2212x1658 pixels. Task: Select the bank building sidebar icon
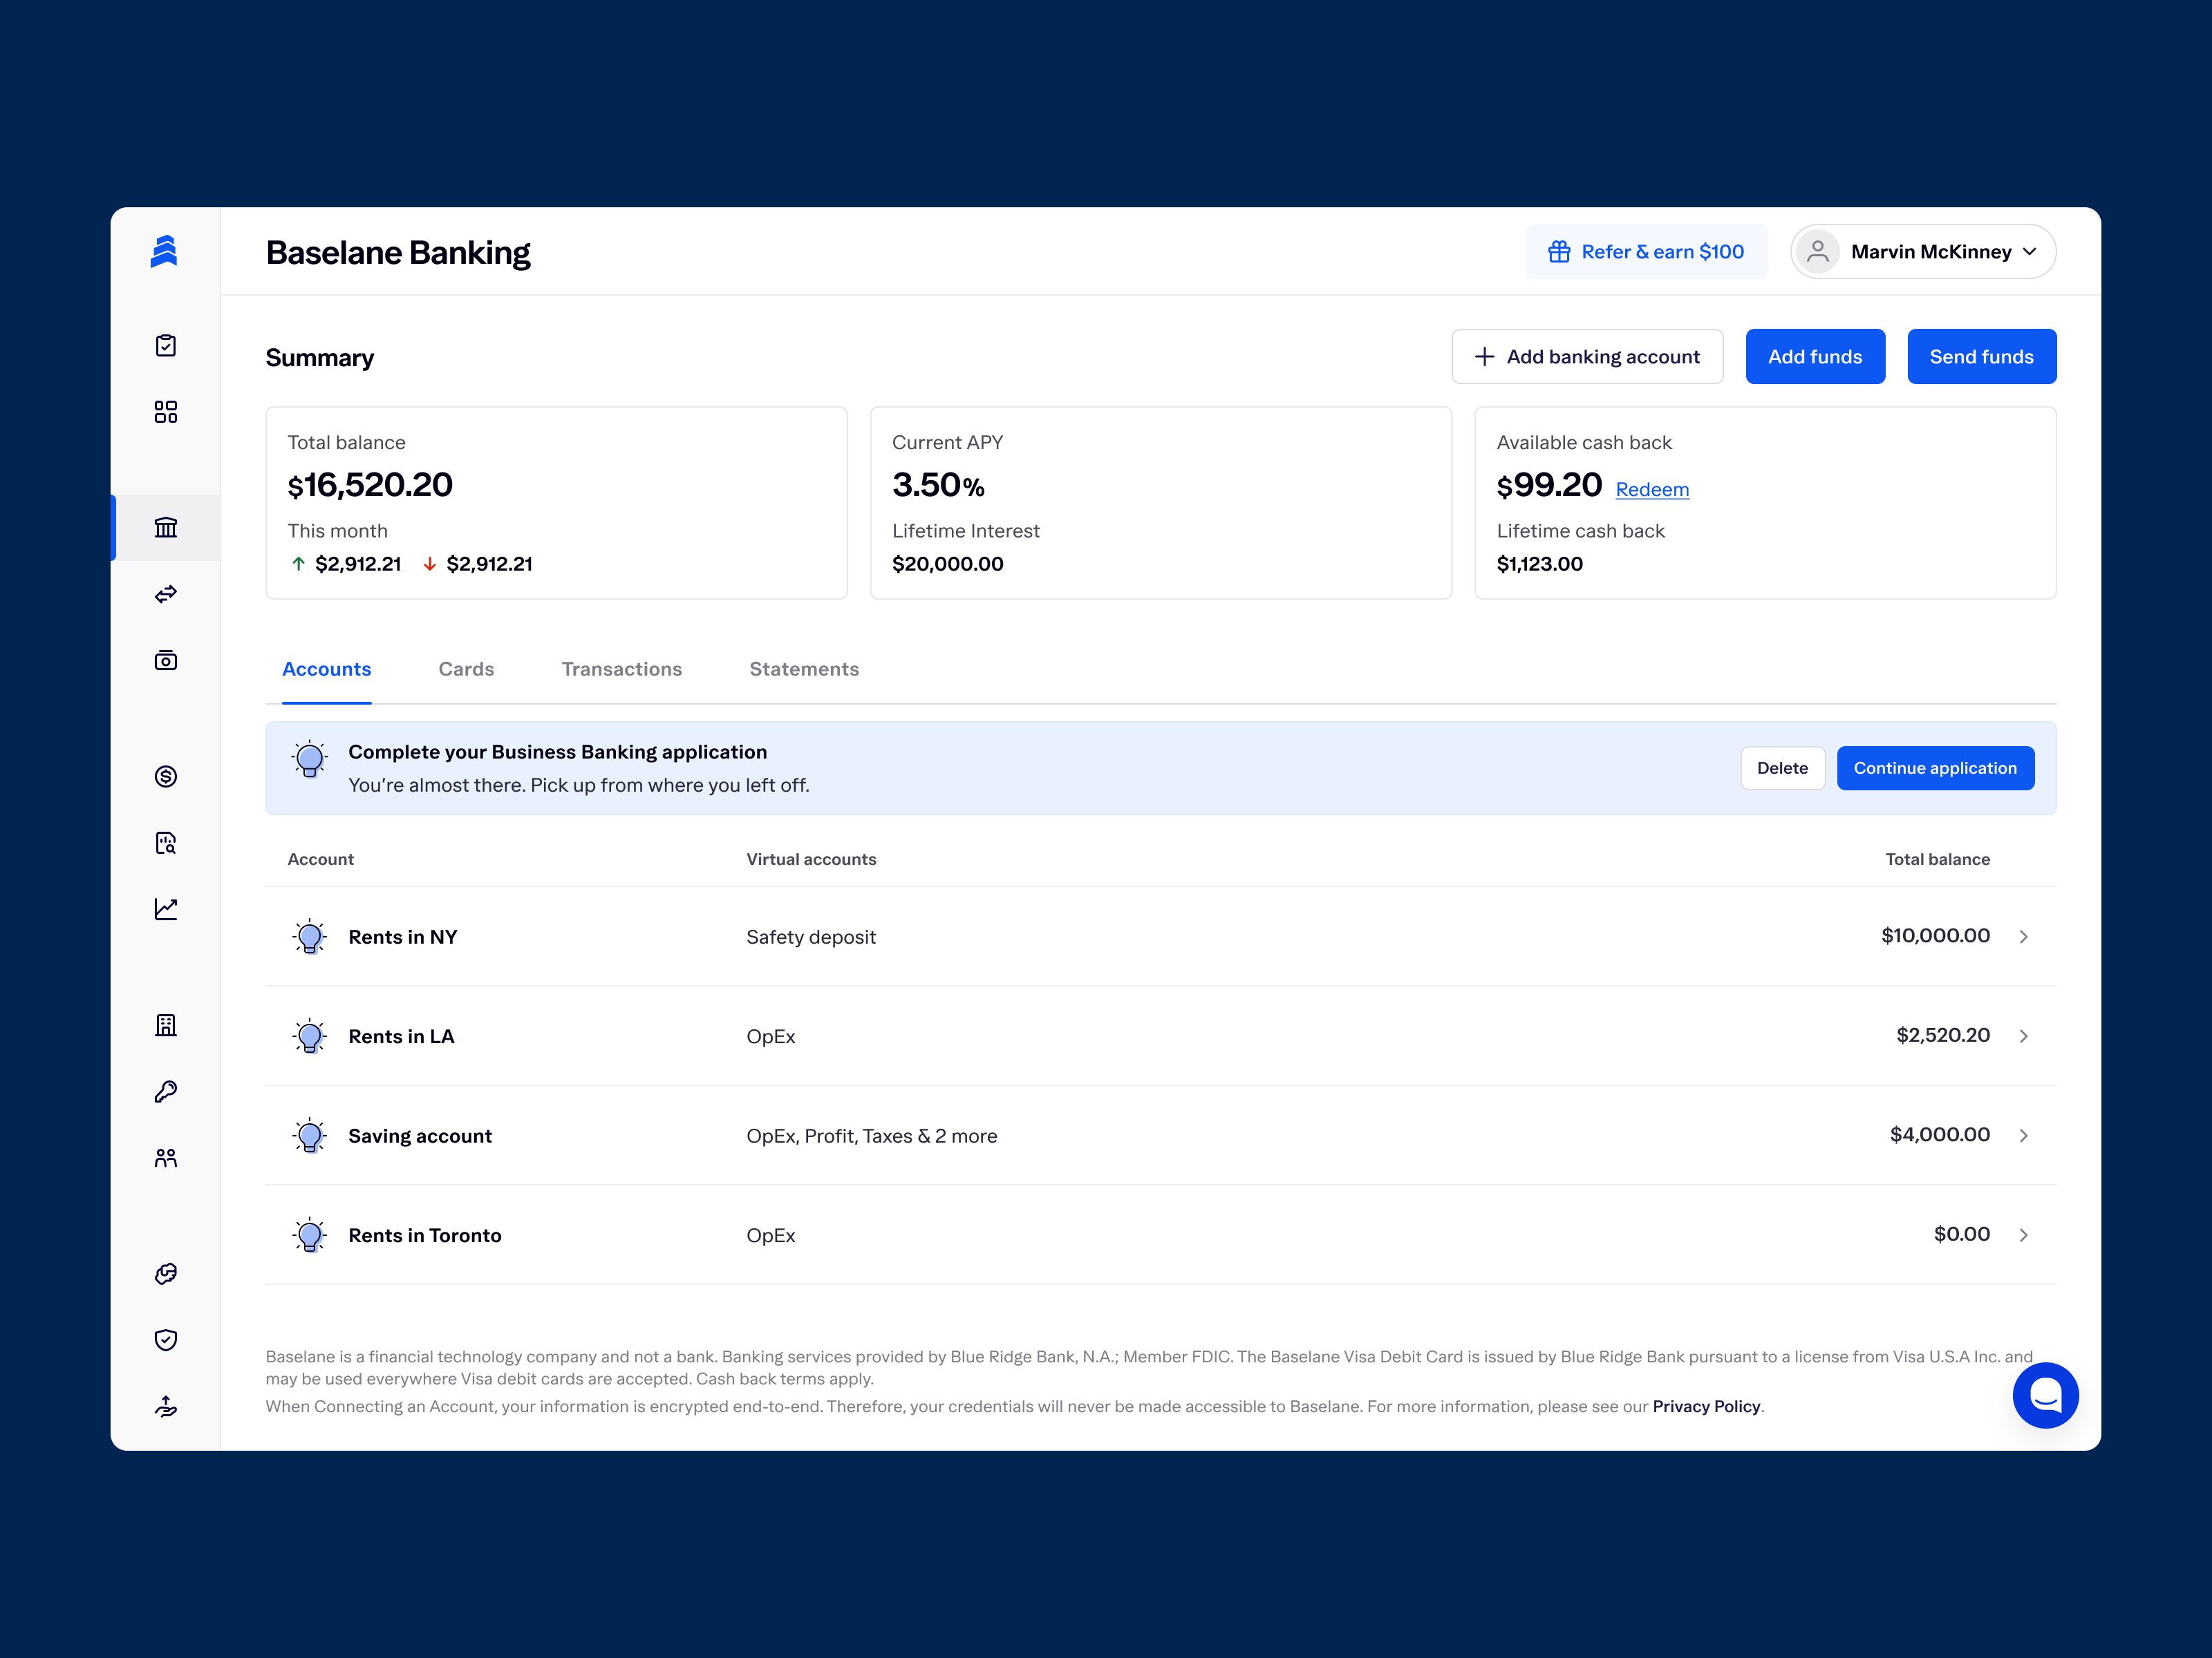click(x=166, y=526)
